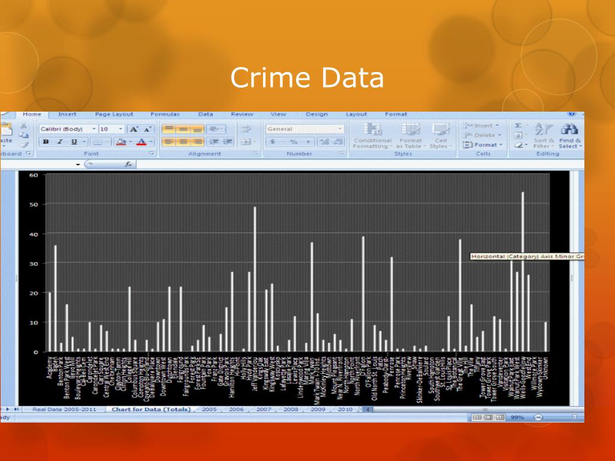The width and height of the screenshot is (615, 461).
Task: Toggle Italic formatting
Action: (x=60, y=142)
